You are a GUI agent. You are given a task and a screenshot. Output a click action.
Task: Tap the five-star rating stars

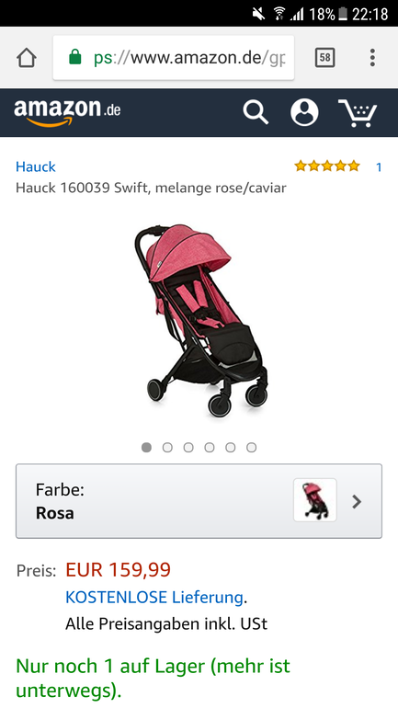(327, 166)
